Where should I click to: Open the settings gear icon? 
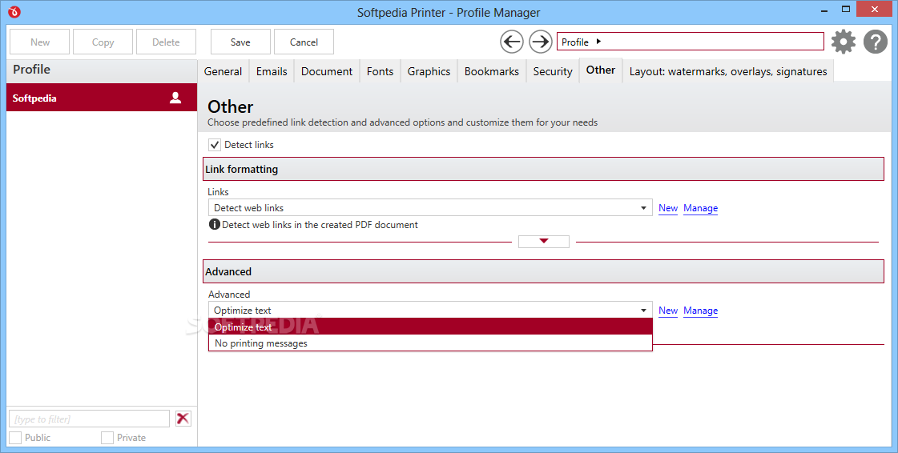click(x=843, y=42)
